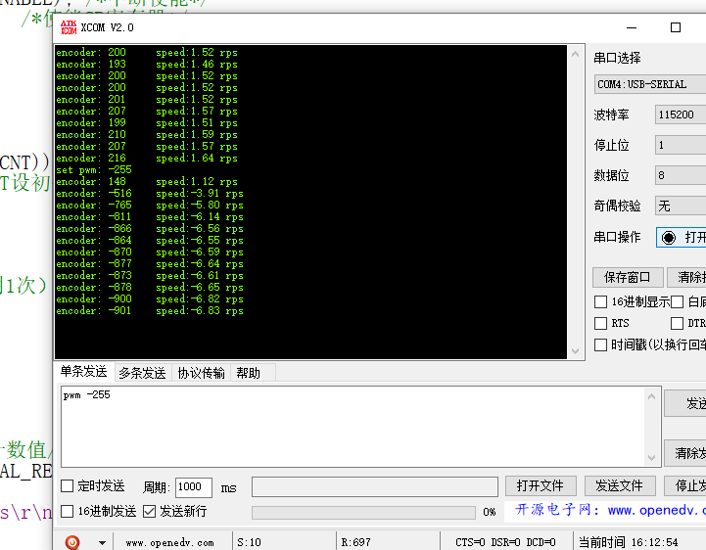The height and width of the screenshot is (550, 706).
Task: Click the 周期 period input field showing 1000
Action: click(x=194, y=487)
